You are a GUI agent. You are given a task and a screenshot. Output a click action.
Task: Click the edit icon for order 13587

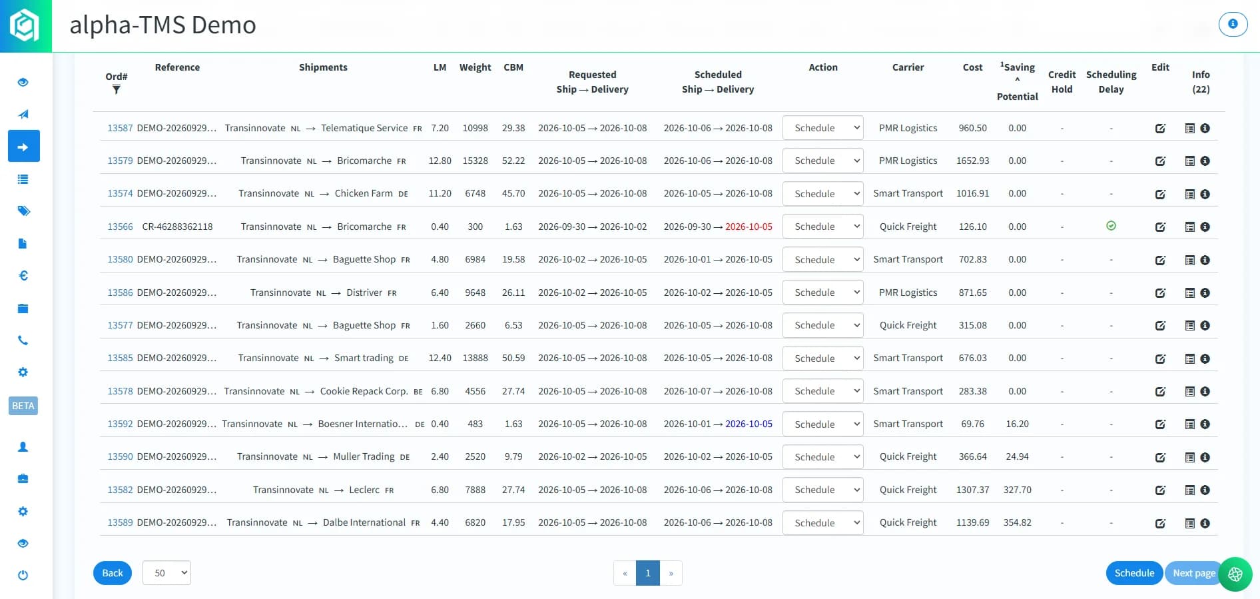(x=1160, y=128)
